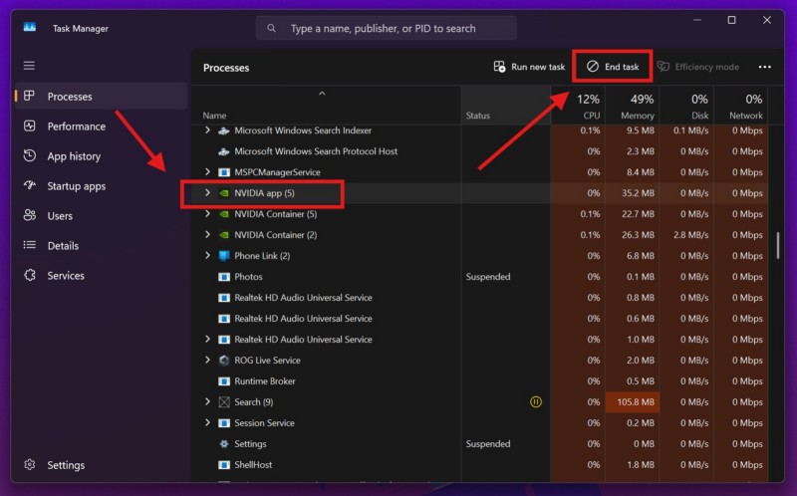Open the three-dot more options menu

coord(764,67)
